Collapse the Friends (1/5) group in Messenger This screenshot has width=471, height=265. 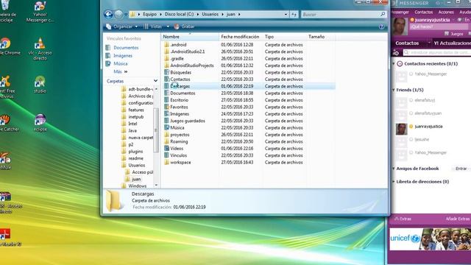tap(394, 90)
